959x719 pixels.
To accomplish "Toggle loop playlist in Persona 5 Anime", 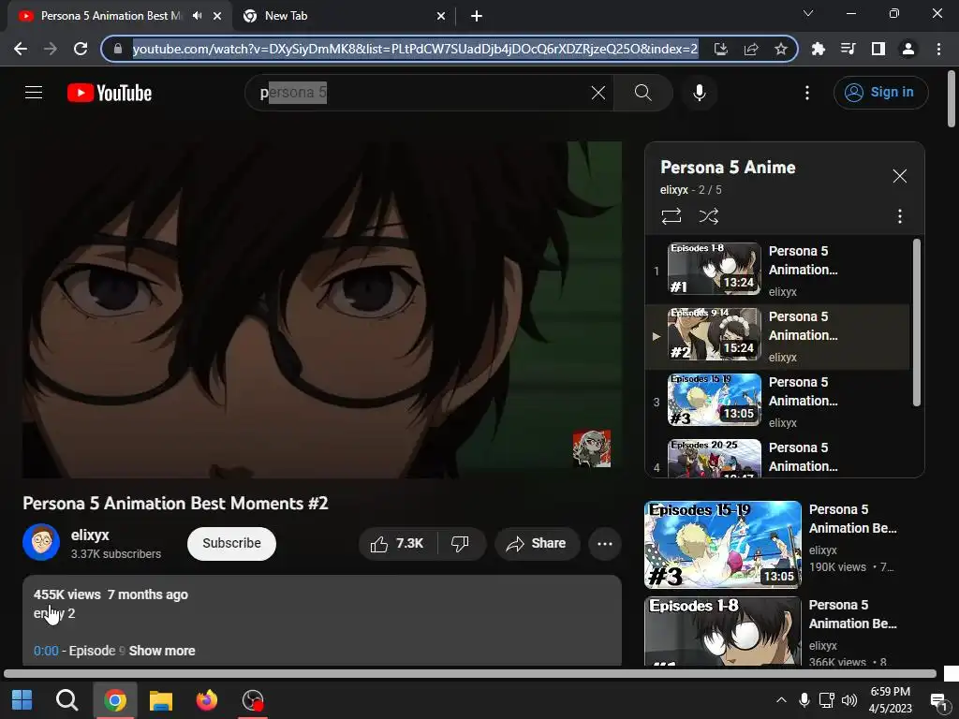I will pyautogui.click(x=671, y=216).
